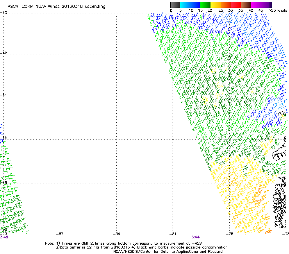Click the title 'ASCAT 25KM NOAA Winds 20160318 ascending'
Screen dimensions: 289x254
56,7
